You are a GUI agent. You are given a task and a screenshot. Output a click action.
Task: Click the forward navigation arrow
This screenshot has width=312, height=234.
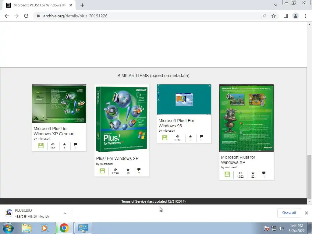coord(16,16)
